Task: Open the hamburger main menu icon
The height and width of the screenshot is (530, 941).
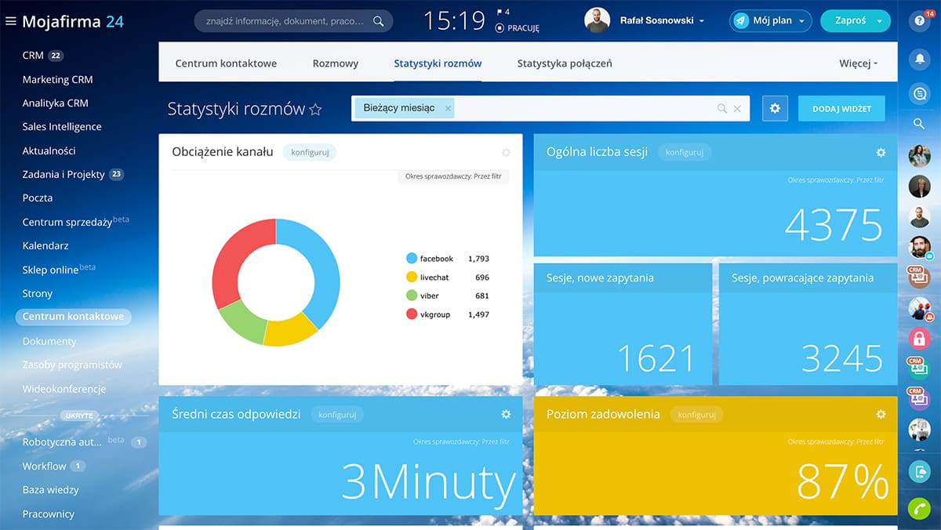Action: 11,21
